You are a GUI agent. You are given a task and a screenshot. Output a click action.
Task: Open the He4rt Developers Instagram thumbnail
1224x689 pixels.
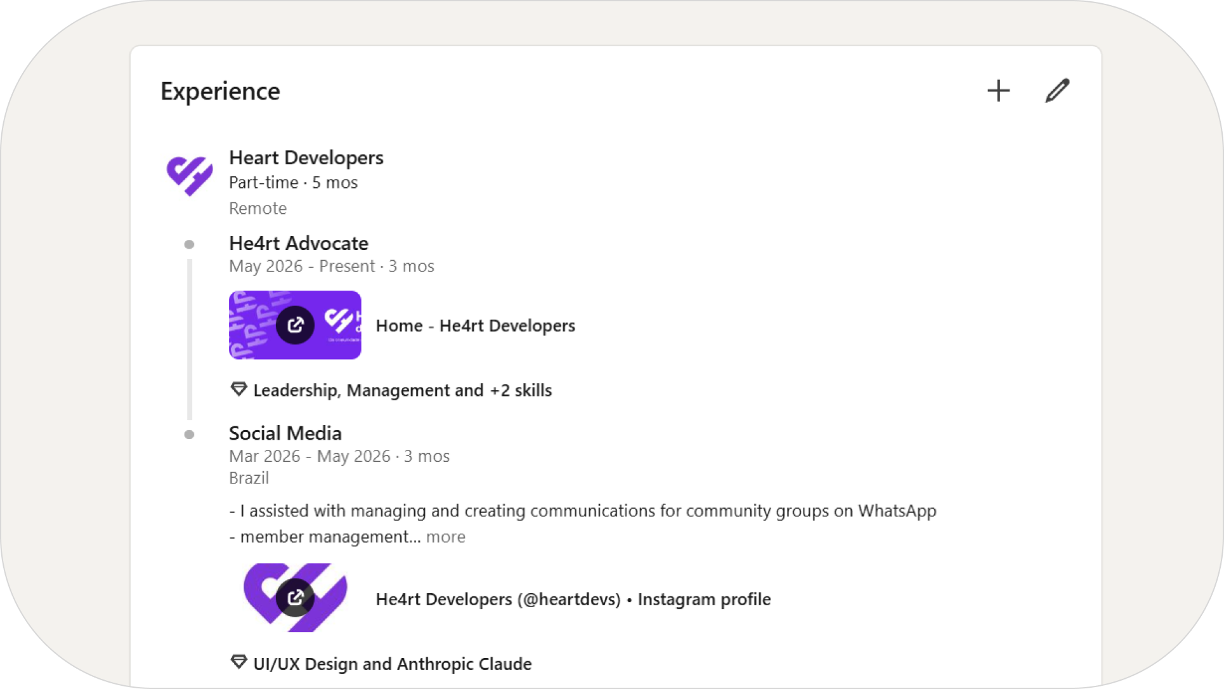point(295,598)
